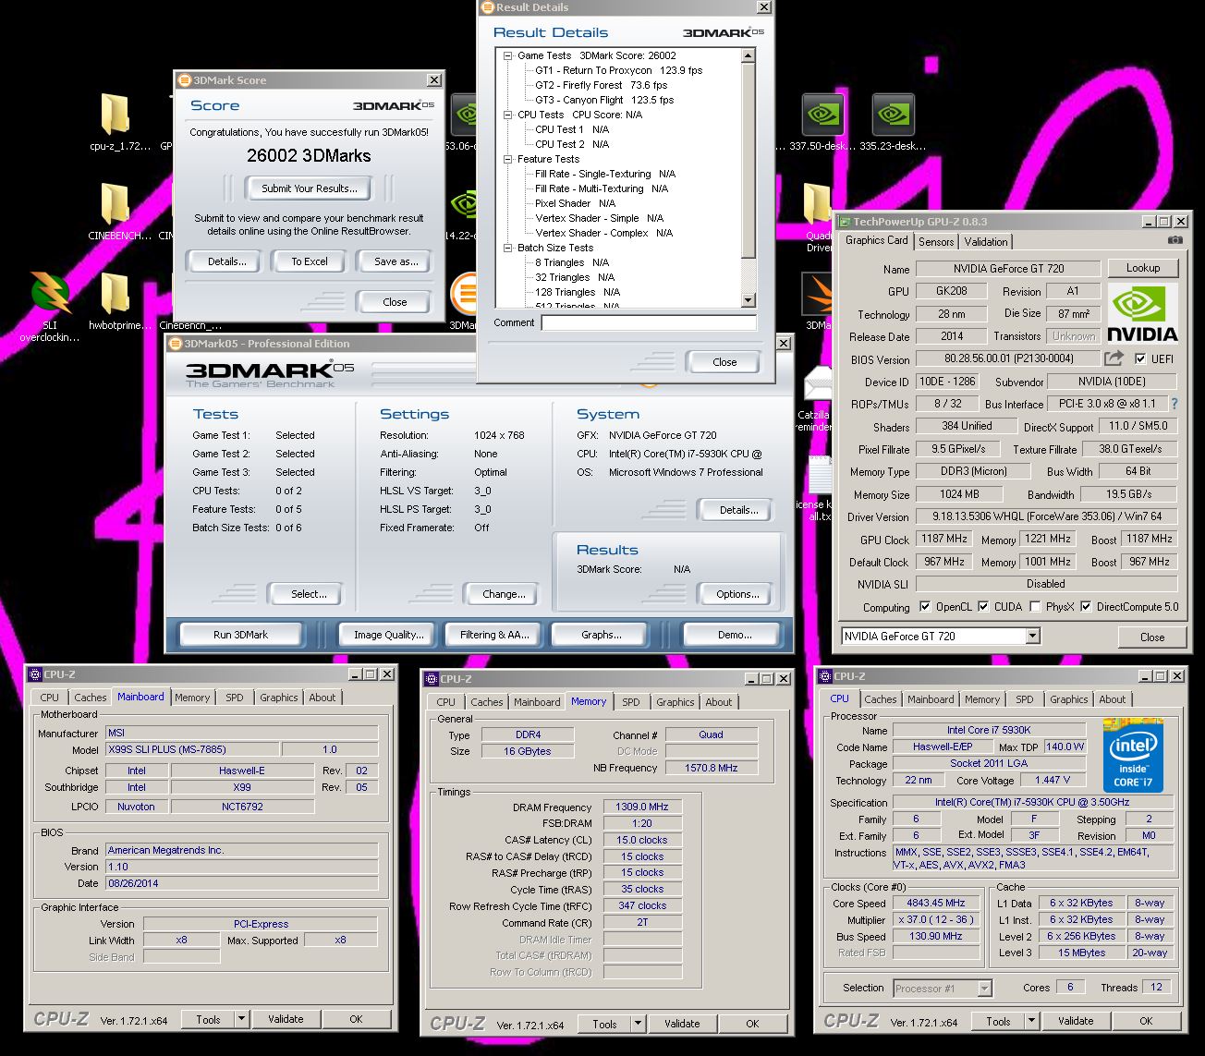Open the cpu-z_1.72 folder on desktop
The image size is (1205, 1056).
pos(115,115)
